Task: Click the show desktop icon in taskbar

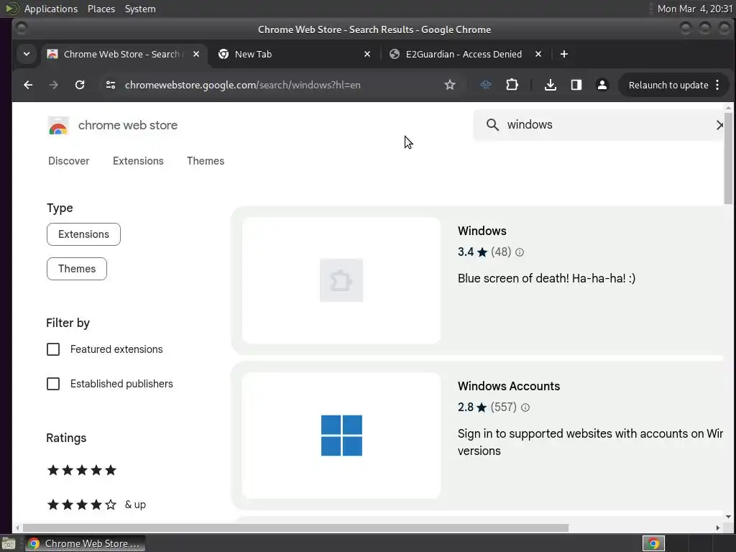Action: (x=9, y=544)
